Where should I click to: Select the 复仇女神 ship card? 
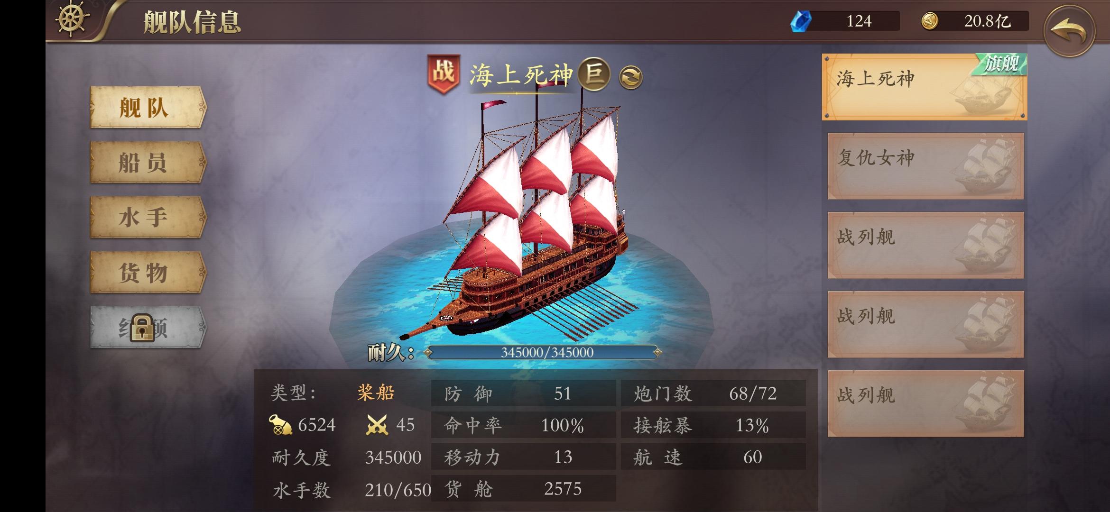tap(925, 166)
